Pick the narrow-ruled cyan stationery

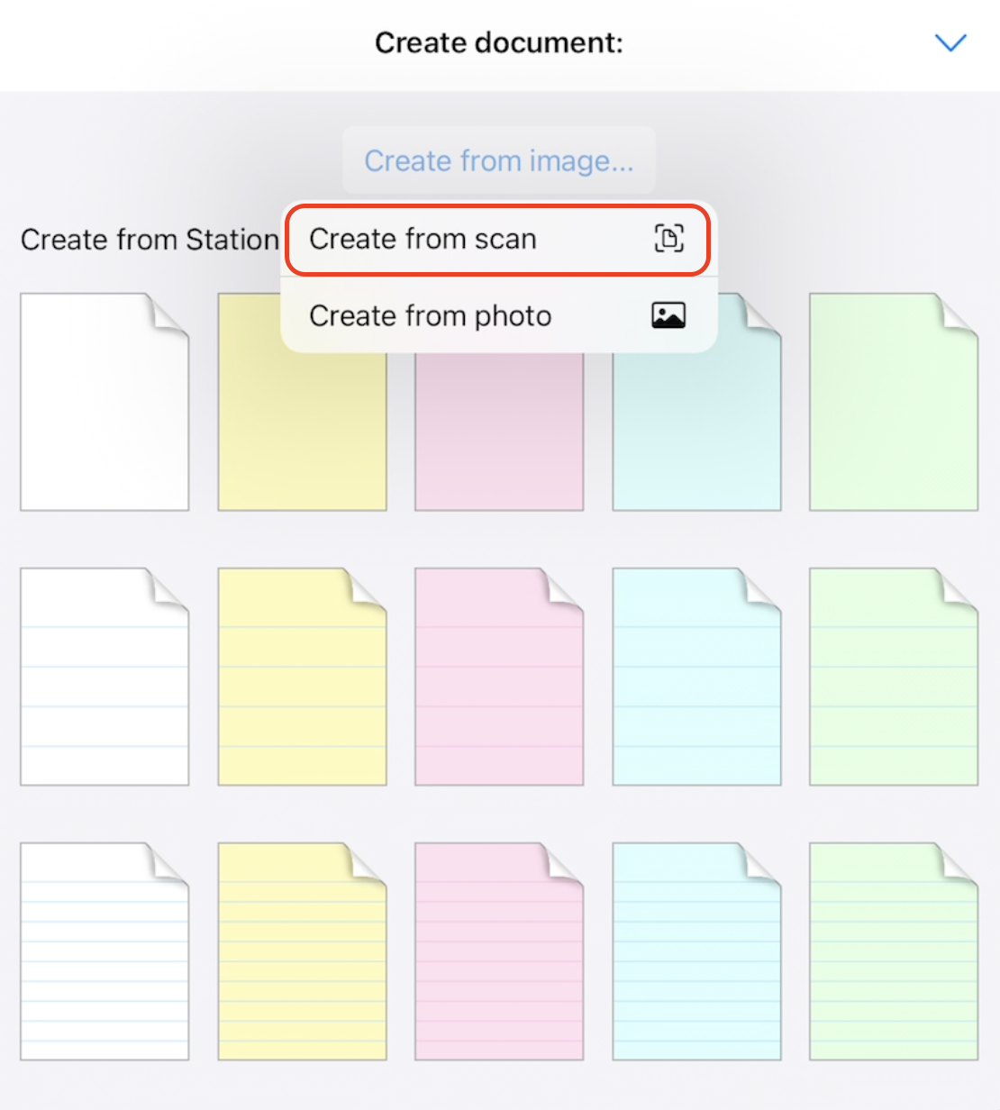[696, 951]
